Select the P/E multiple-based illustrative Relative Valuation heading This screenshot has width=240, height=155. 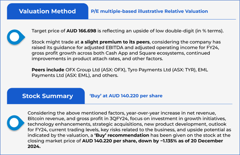point(150,11)
